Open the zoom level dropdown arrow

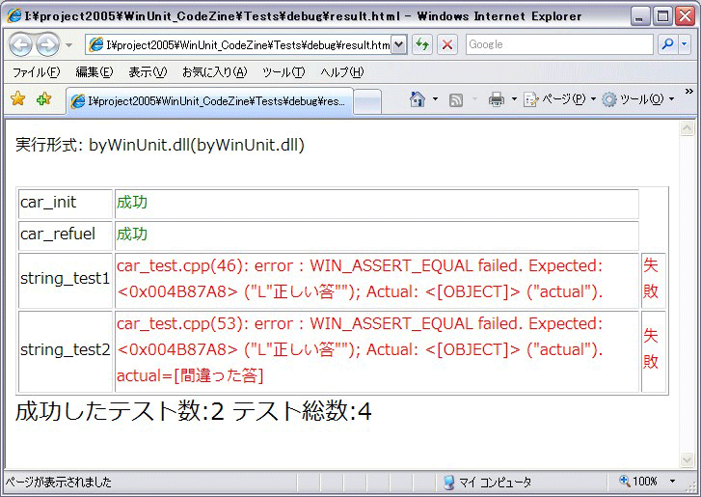click(x=672, y=482)
